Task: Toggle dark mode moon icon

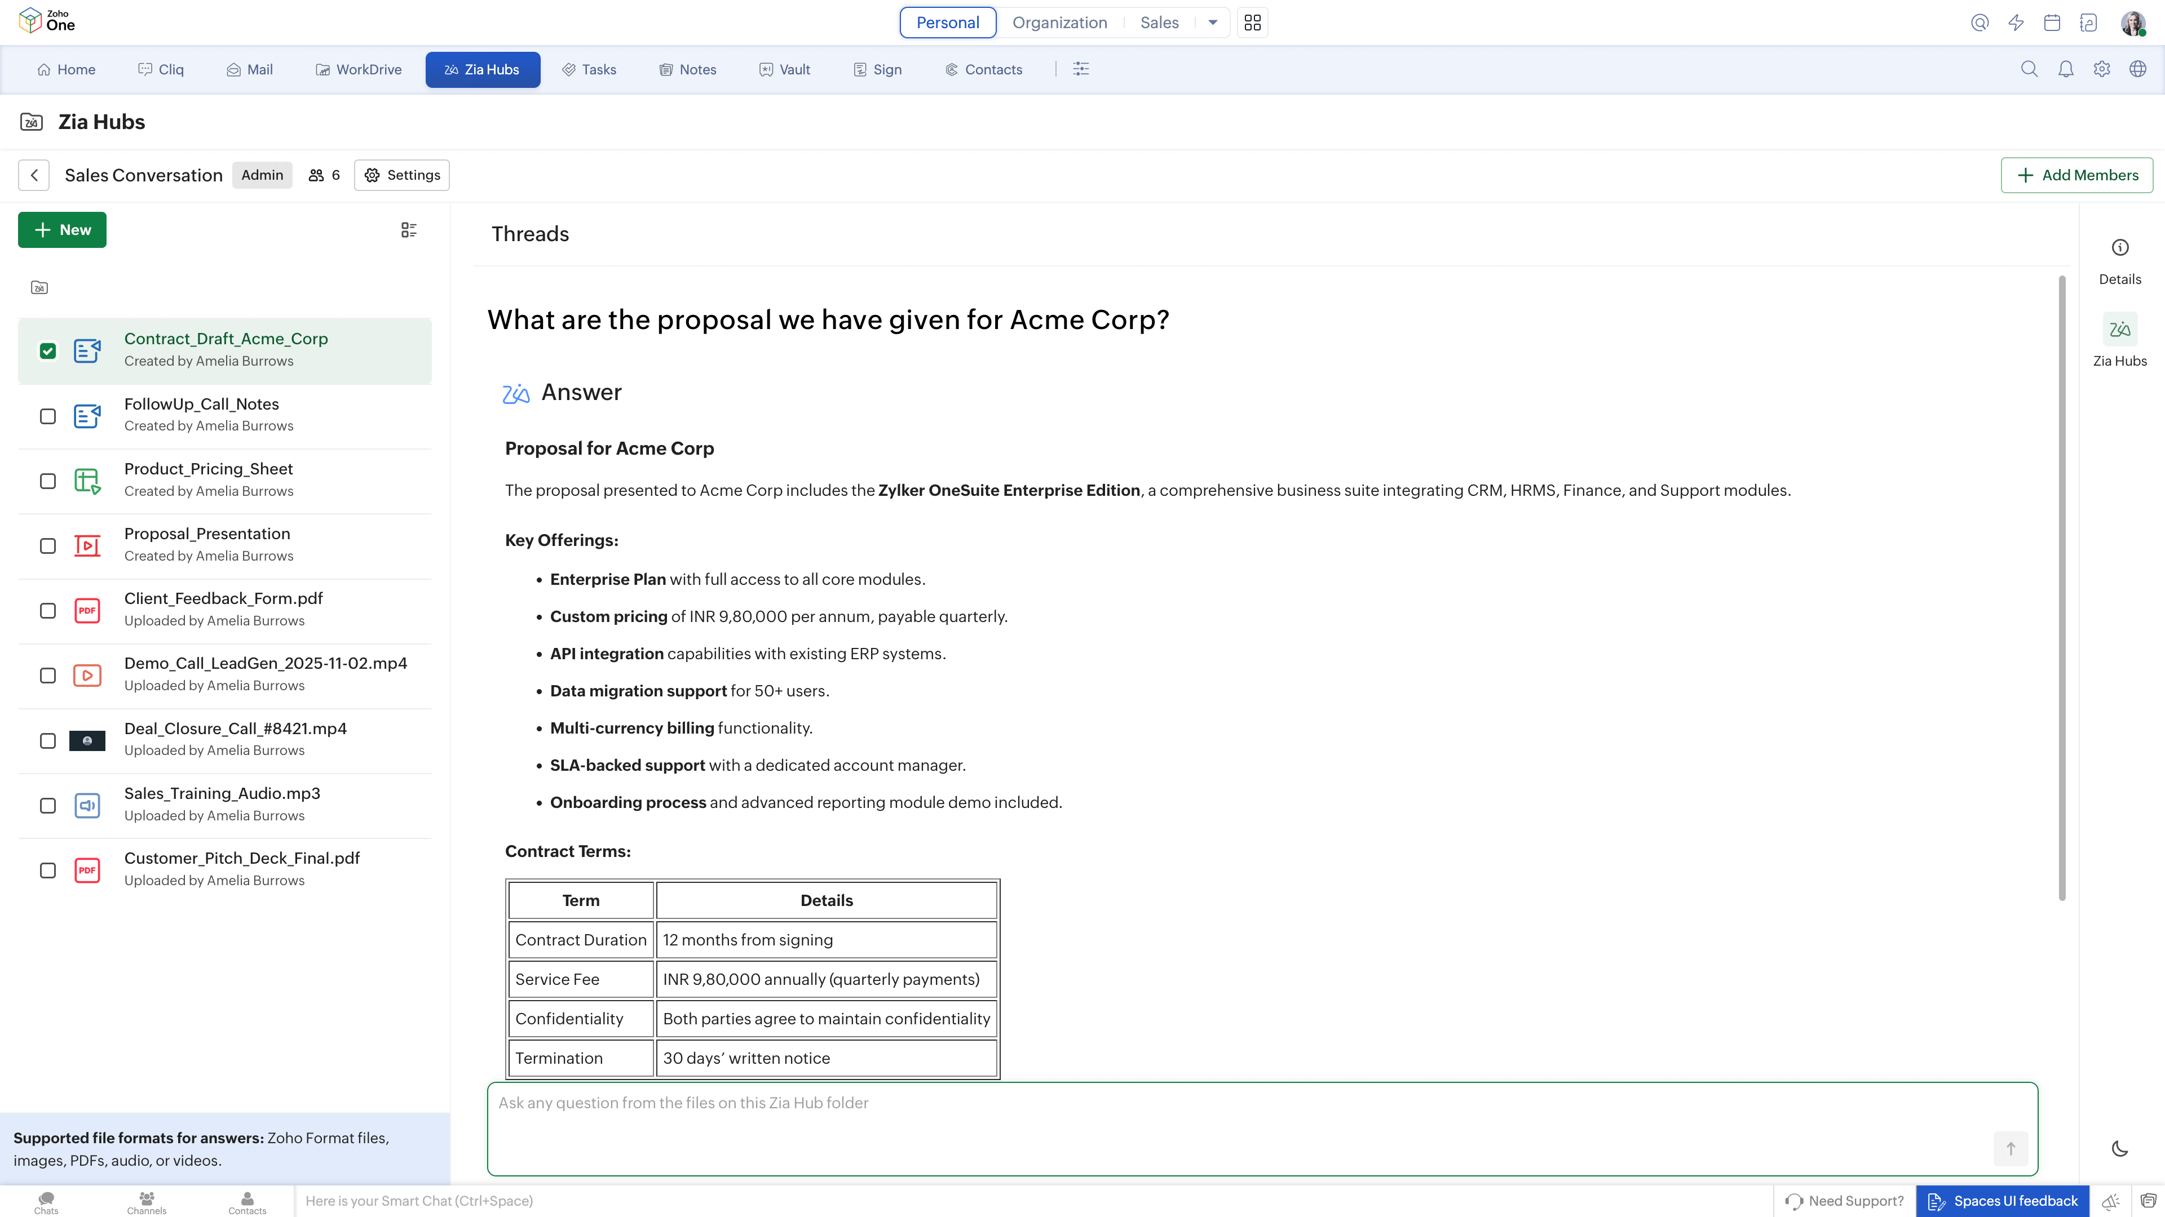Action: [x=2119, y=1148]
